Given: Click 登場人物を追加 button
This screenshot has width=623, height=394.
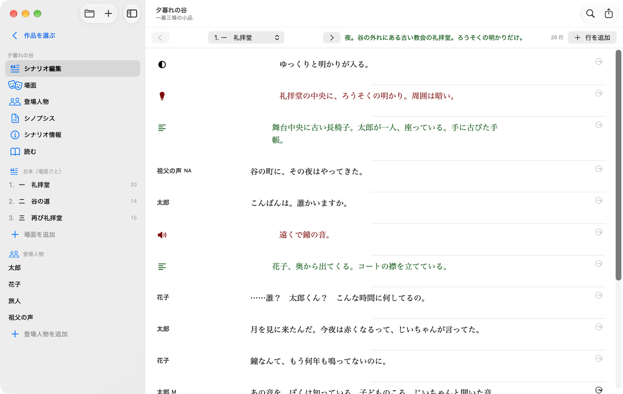Looking at the screenshot, I should click(39, 334).
